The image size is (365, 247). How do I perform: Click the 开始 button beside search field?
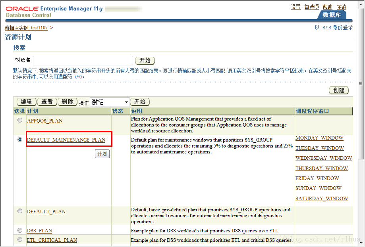pyautogui.click(x=145, y=61)
